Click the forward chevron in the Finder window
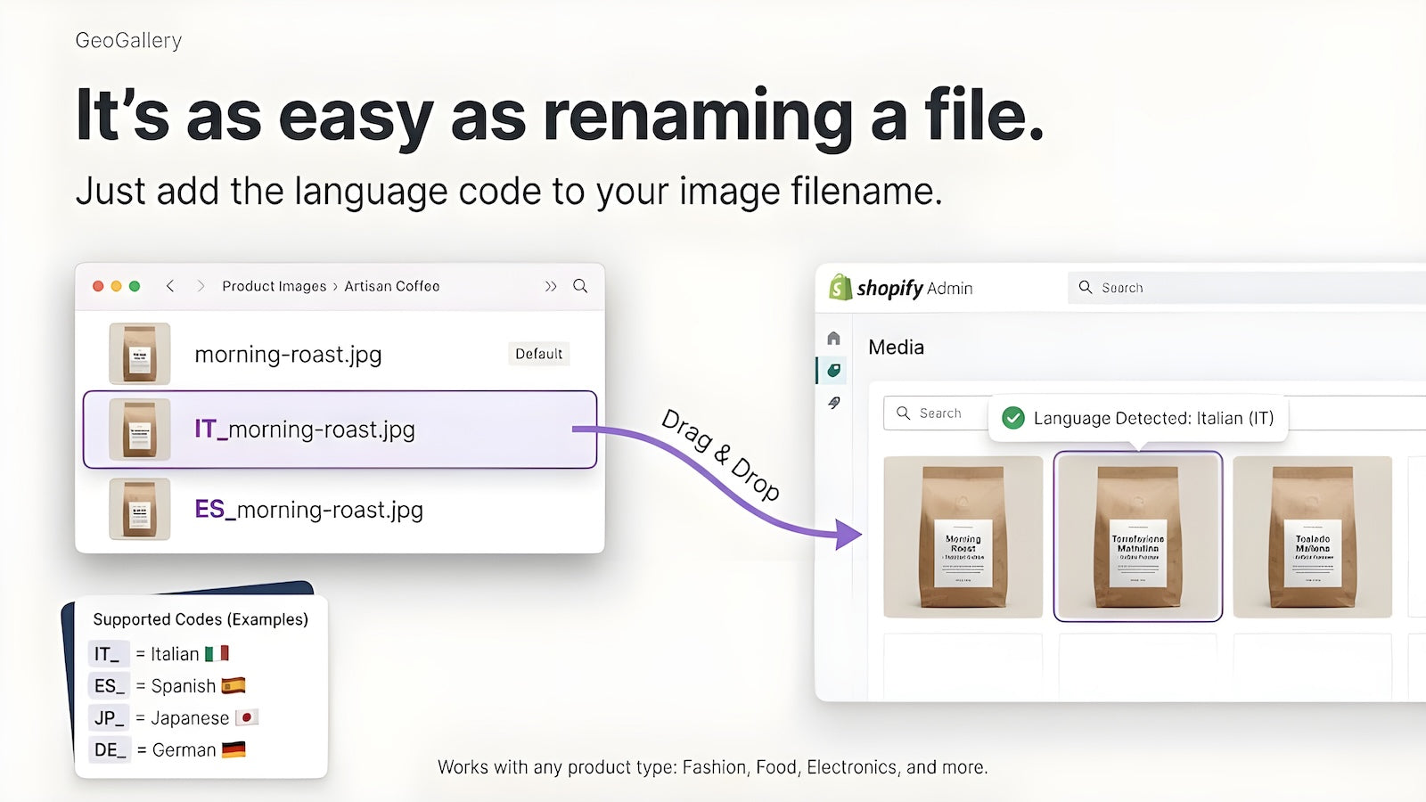The height and width of the screenshot is (802, 1426). point(201,286)
